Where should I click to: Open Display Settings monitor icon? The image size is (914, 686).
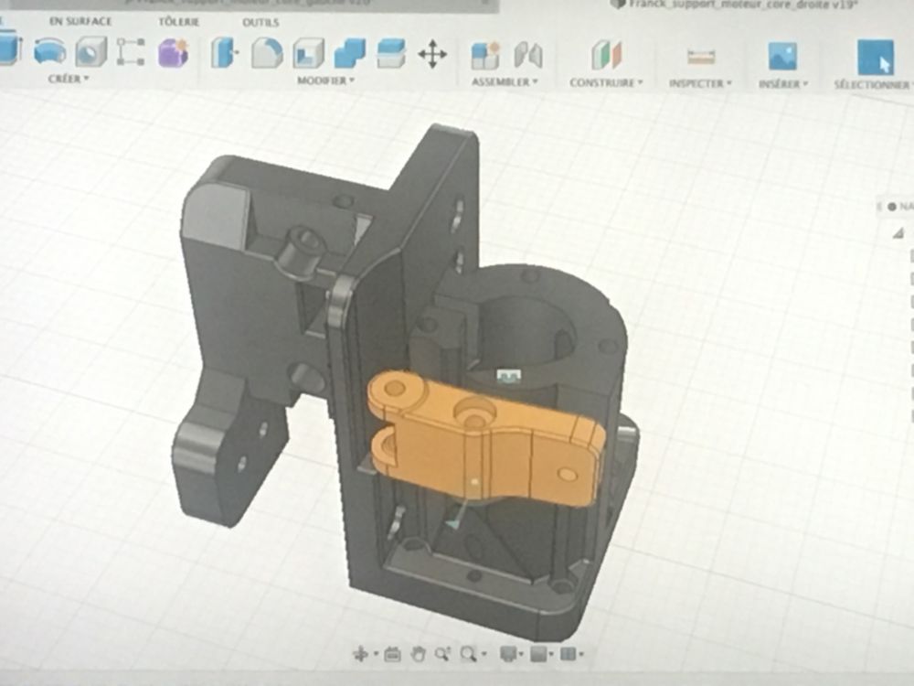508,654
